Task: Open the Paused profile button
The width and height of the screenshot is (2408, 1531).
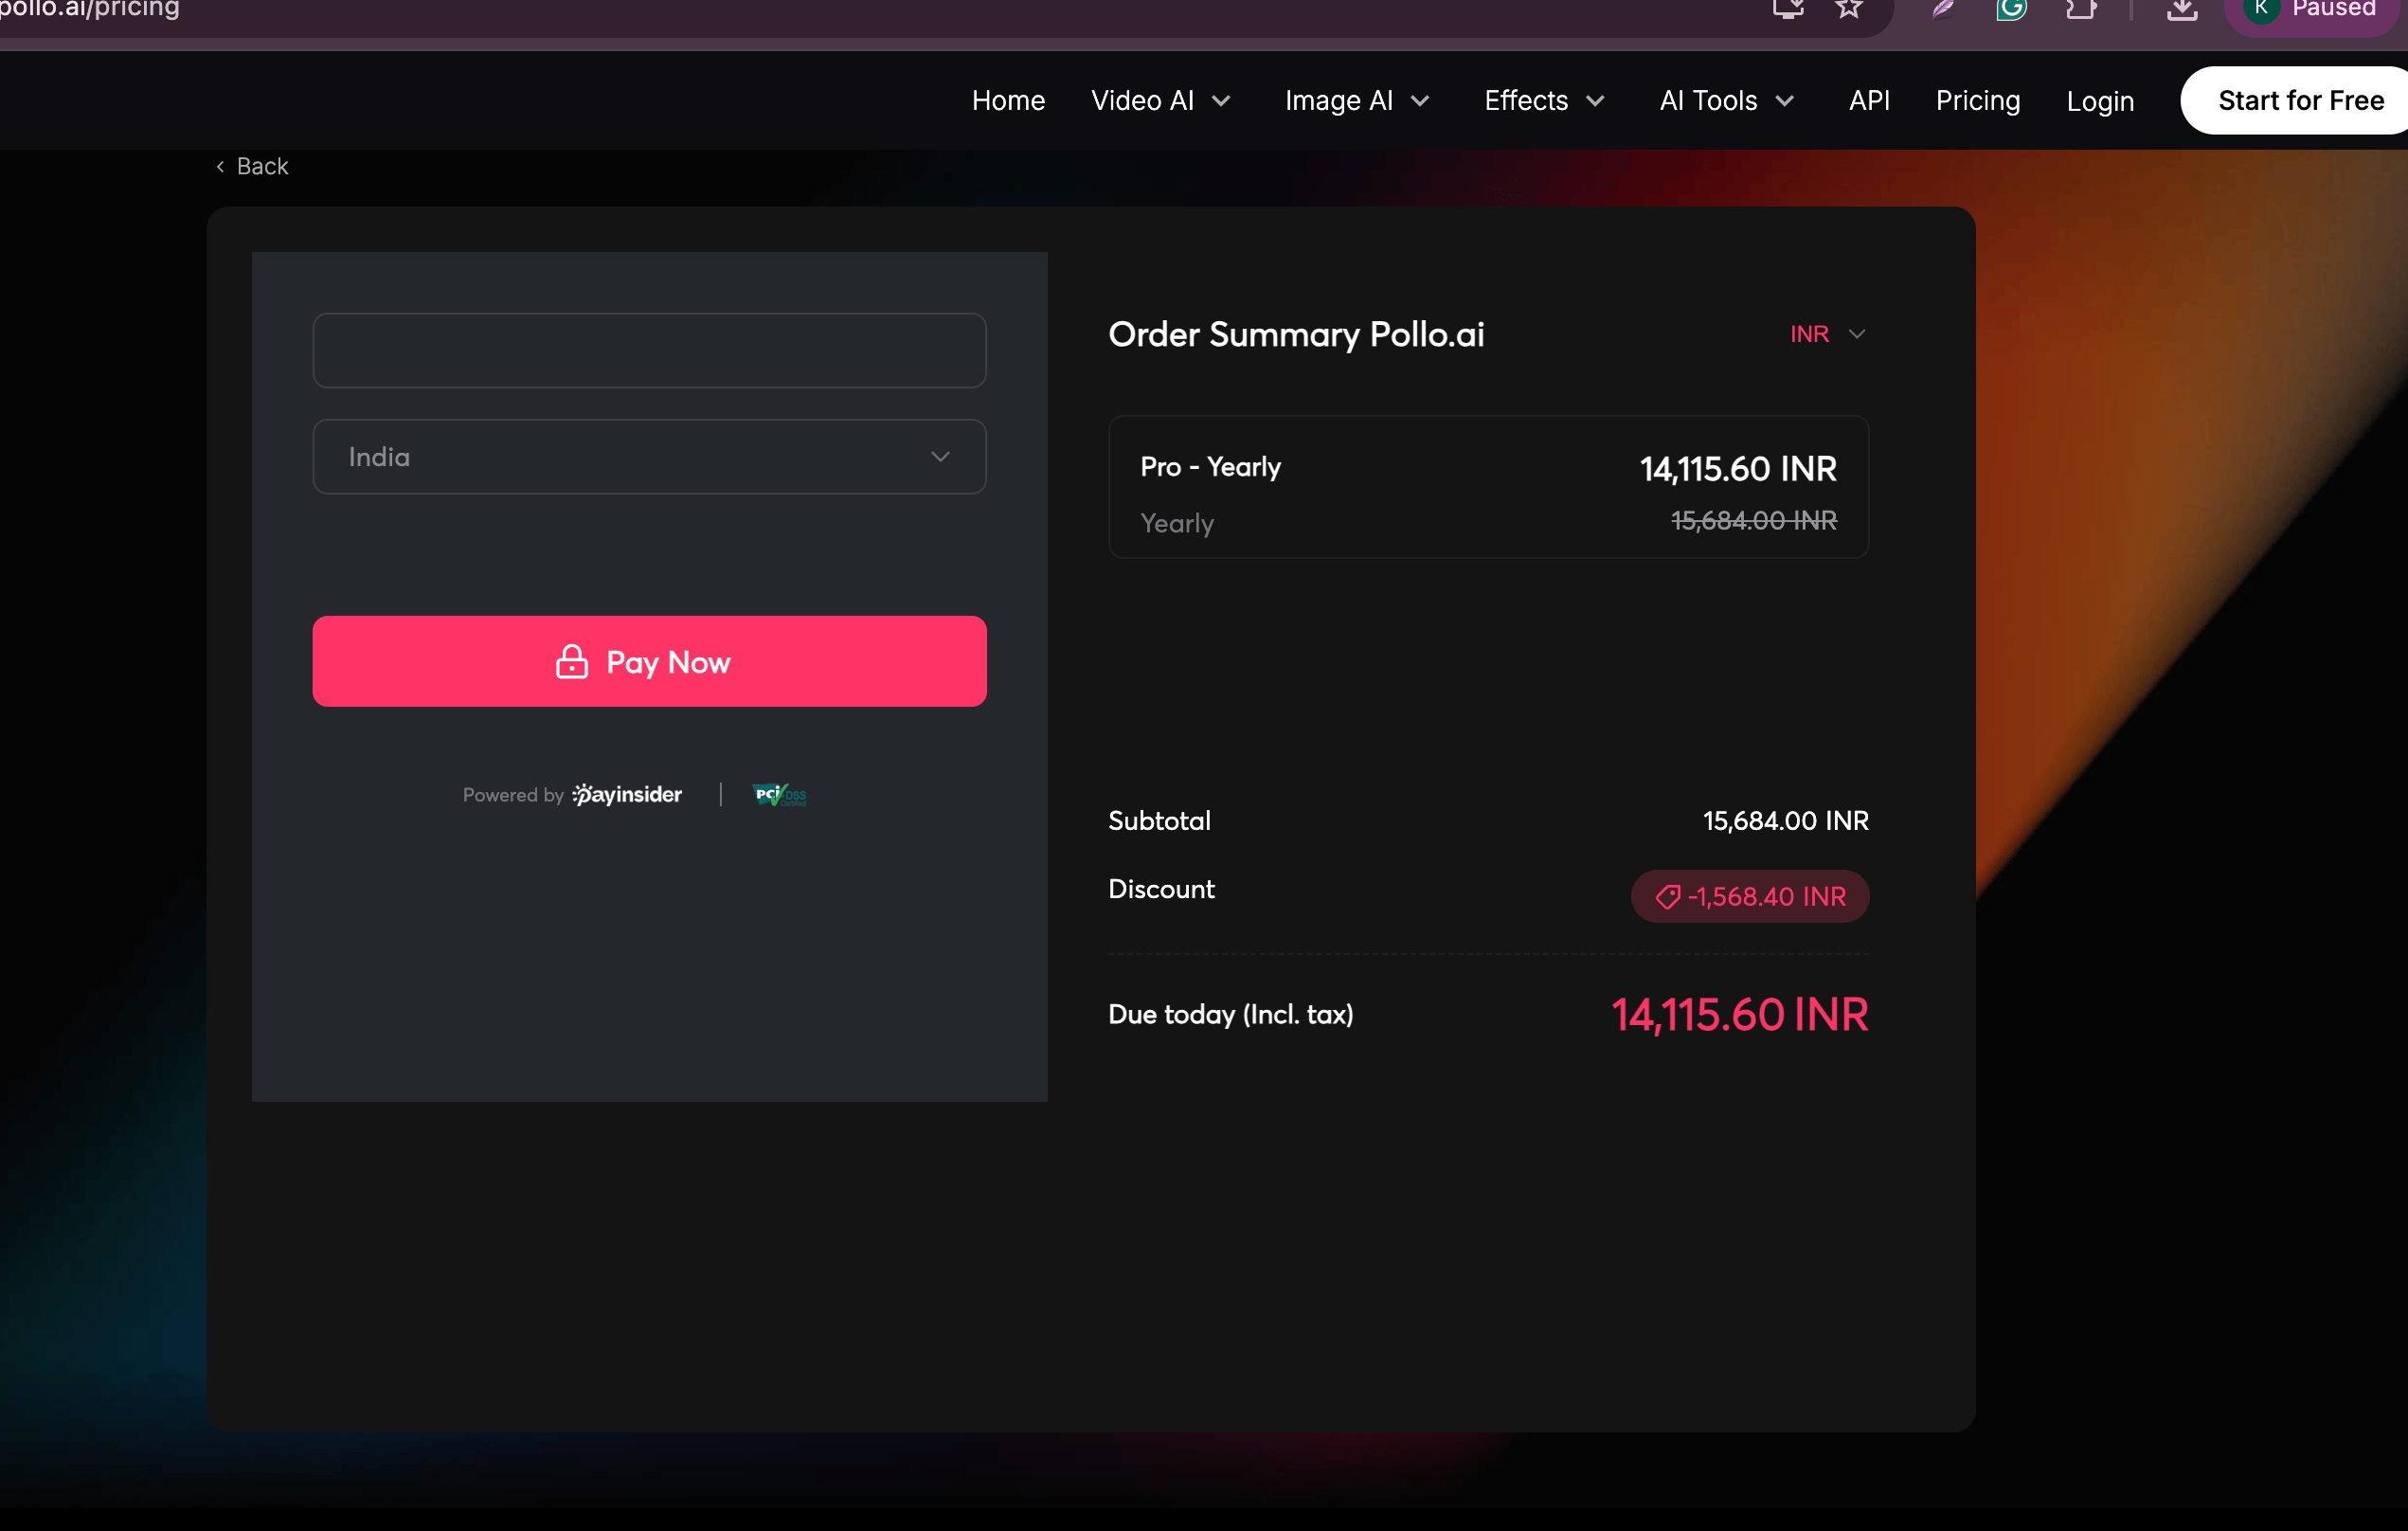Action: [2312, 10]
